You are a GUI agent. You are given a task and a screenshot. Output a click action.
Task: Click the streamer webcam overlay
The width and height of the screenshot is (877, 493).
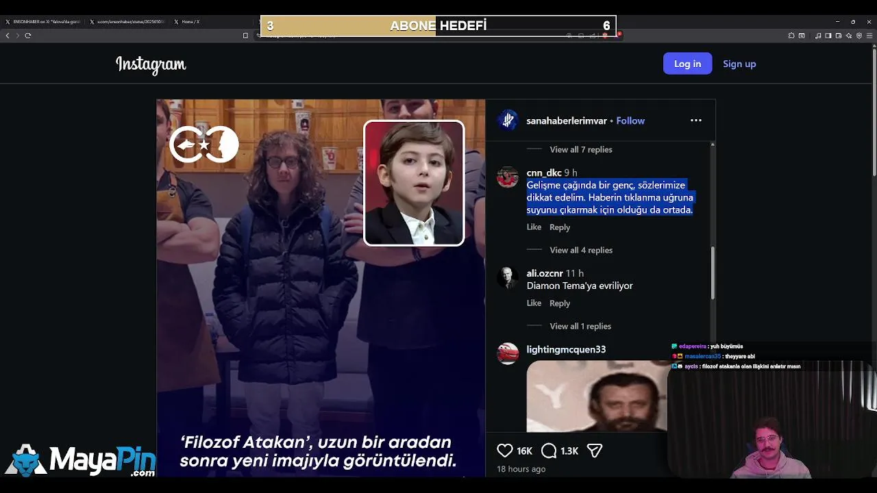click(772, 419)
